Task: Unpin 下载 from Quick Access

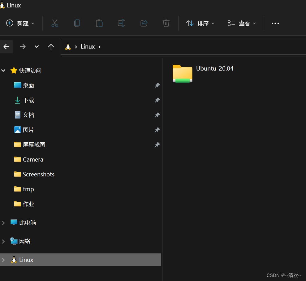Action: click(x=157, y=100)
